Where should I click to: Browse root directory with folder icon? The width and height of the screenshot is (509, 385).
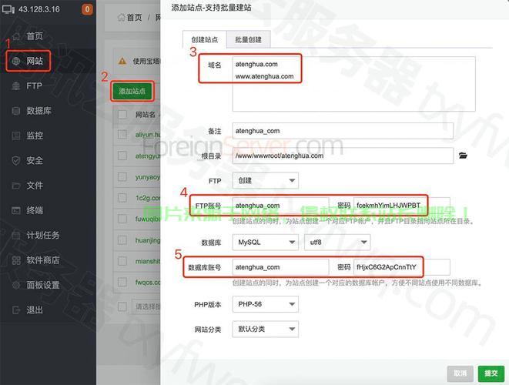(x=463, y=156)
